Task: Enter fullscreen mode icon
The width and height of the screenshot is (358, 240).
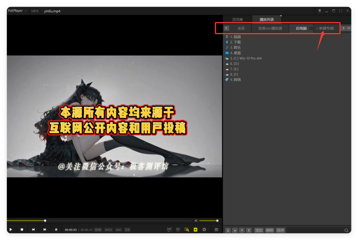Action: (x=340, y=11)
